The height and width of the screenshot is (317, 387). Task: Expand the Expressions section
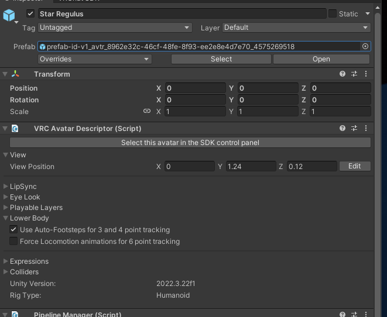pos(5,261)
